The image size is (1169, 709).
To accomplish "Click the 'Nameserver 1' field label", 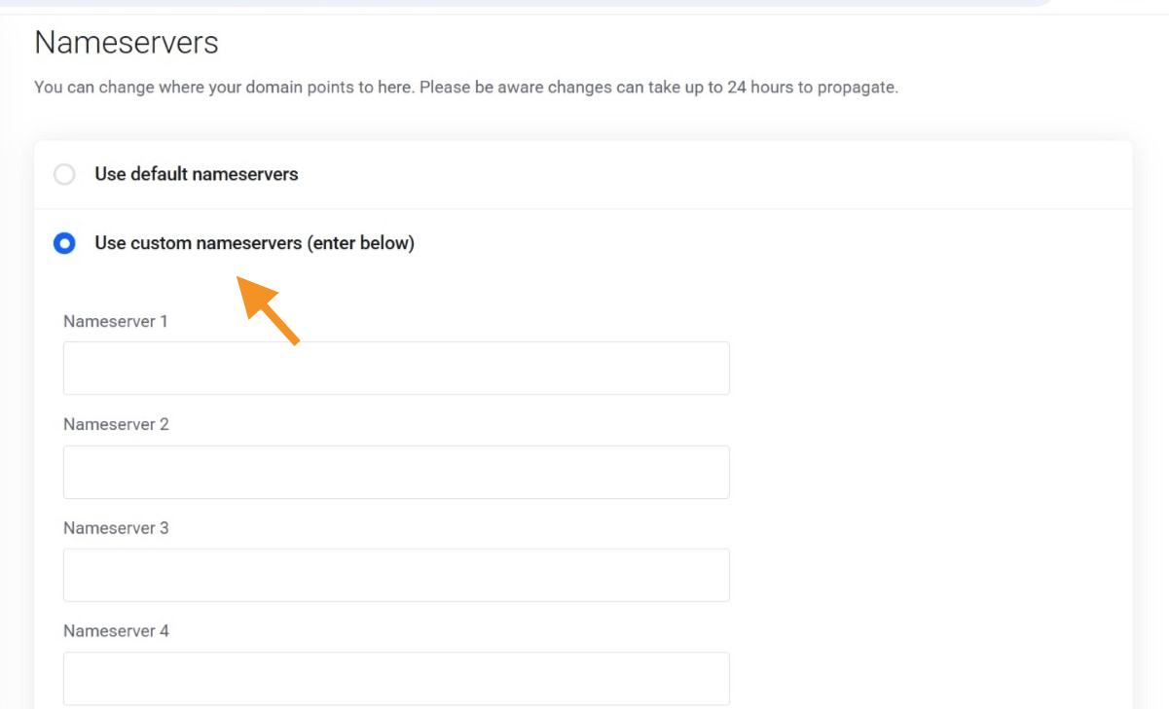I will (x=116, y=321).
